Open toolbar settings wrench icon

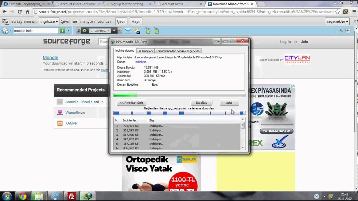(341, 31)
